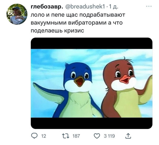Click the retweet arrows icon

[65, 136]
